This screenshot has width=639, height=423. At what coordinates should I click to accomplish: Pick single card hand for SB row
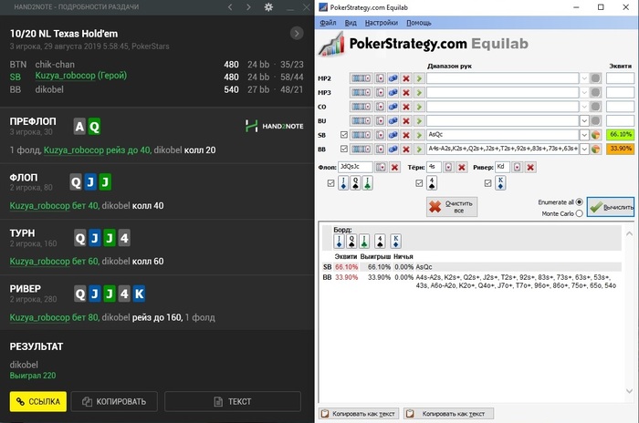coord(380,135)
